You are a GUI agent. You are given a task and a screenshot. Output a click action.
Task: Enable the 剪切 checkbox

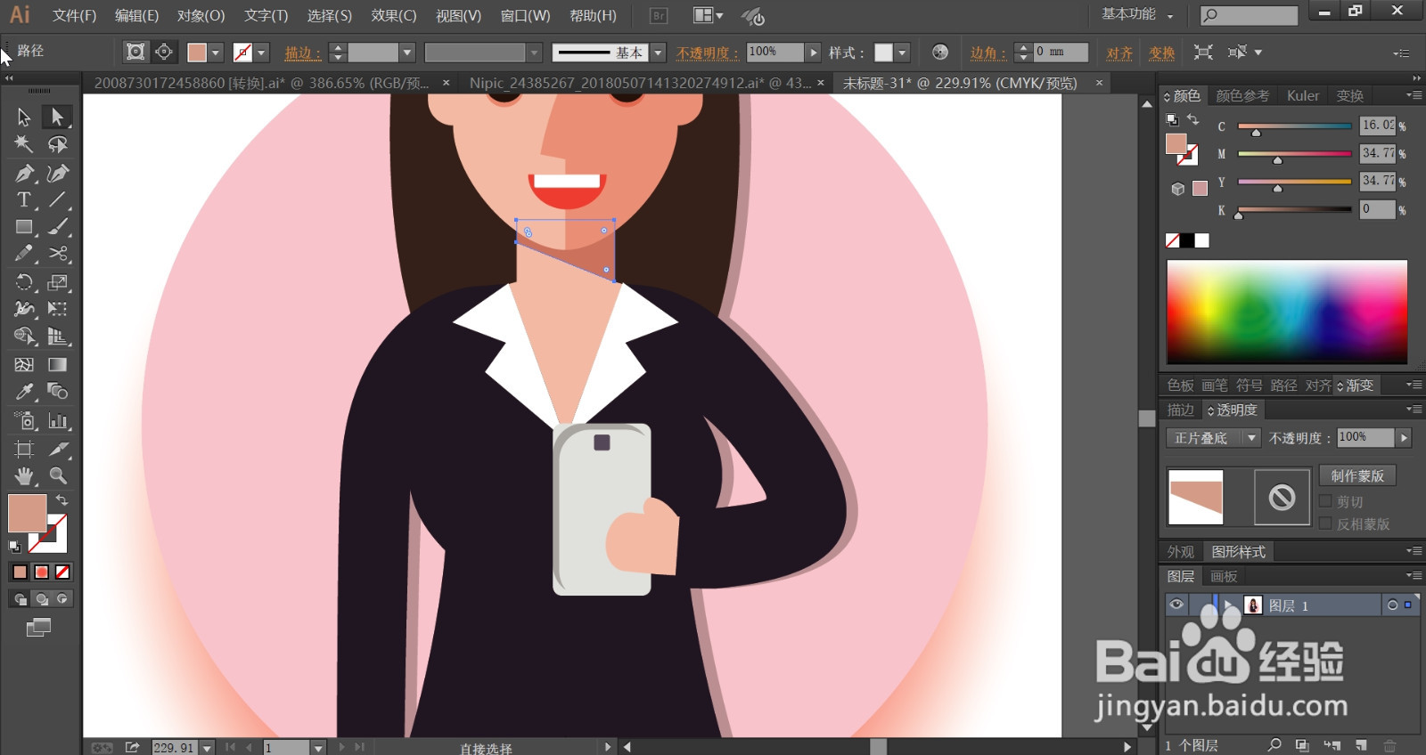click(x=1325, y=501)
